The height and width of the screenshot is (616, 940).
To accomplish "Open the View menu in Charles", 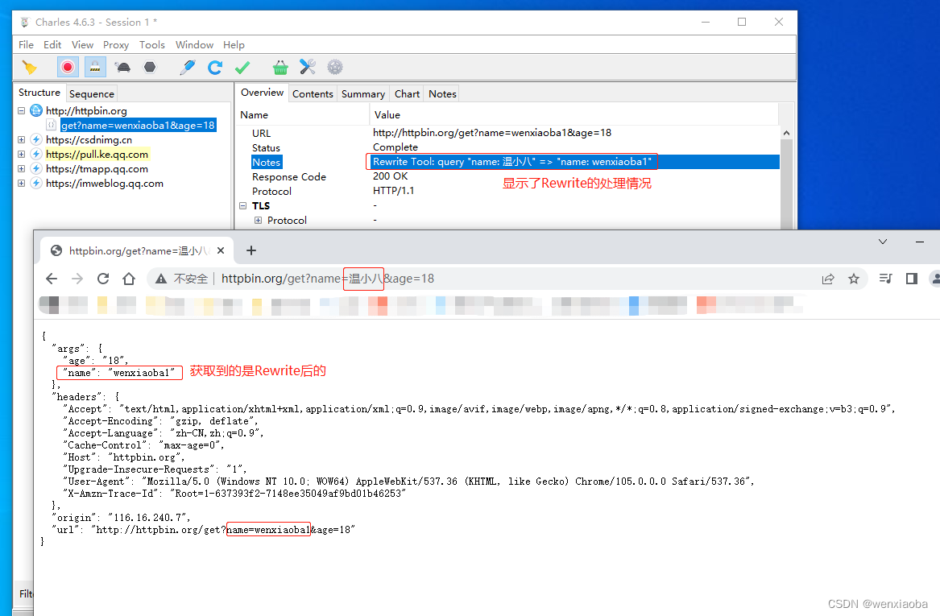I will (82, 45).
